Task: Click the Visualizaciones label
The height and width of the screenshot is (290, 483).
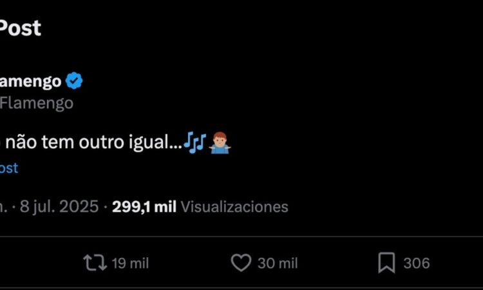Action: 234,206
